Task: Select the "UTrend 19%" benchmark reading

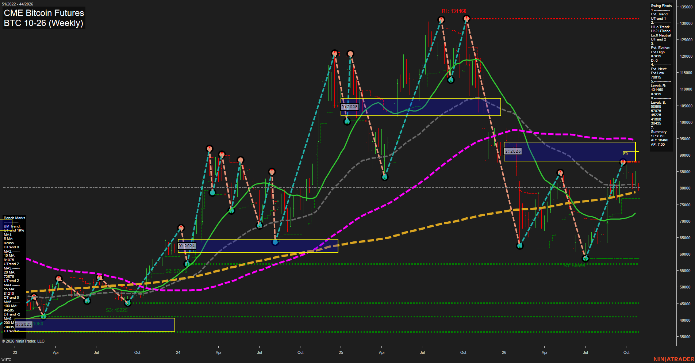Action: tap(14, 230)
